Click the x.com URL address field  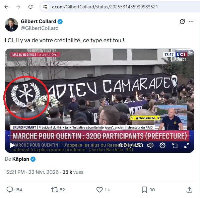click(x=105, y=7)
